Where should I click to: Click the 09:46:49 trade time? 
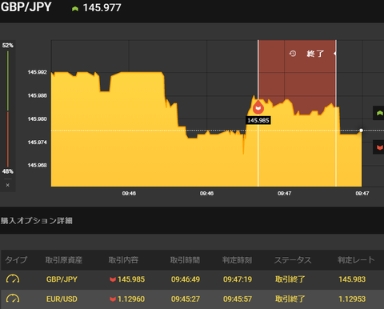coord(186,279)
